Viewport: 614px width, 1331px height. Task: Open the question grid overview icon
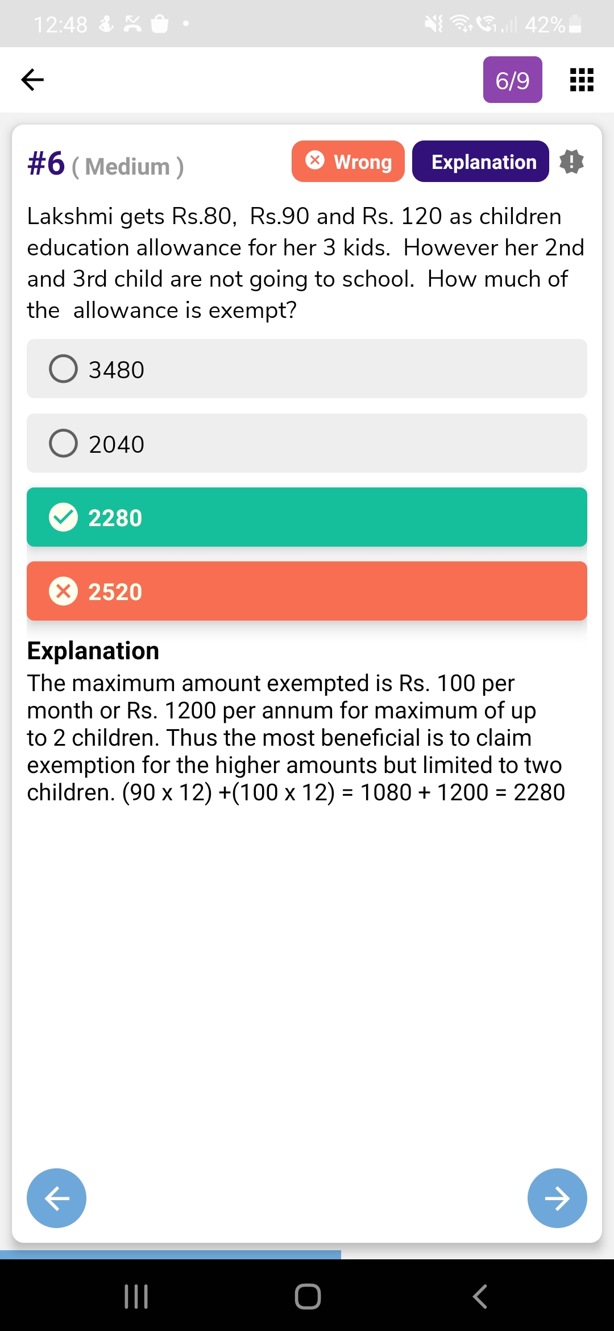[x=582, y=80]
